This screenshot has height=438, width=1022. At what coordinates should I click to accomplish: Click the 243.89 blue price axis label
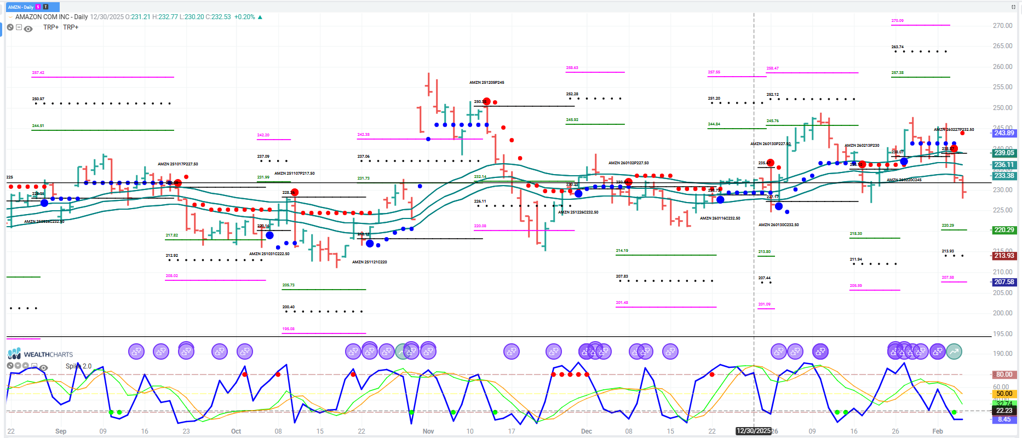coord(1004,133)
